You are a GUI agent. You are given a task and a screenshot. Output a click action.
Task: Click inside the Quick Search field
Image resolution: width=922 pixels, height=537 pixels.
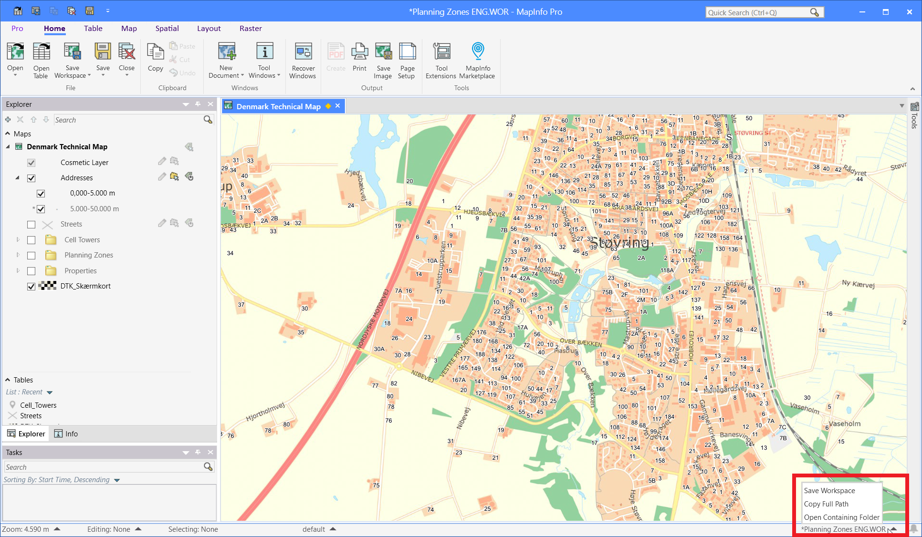759,12
